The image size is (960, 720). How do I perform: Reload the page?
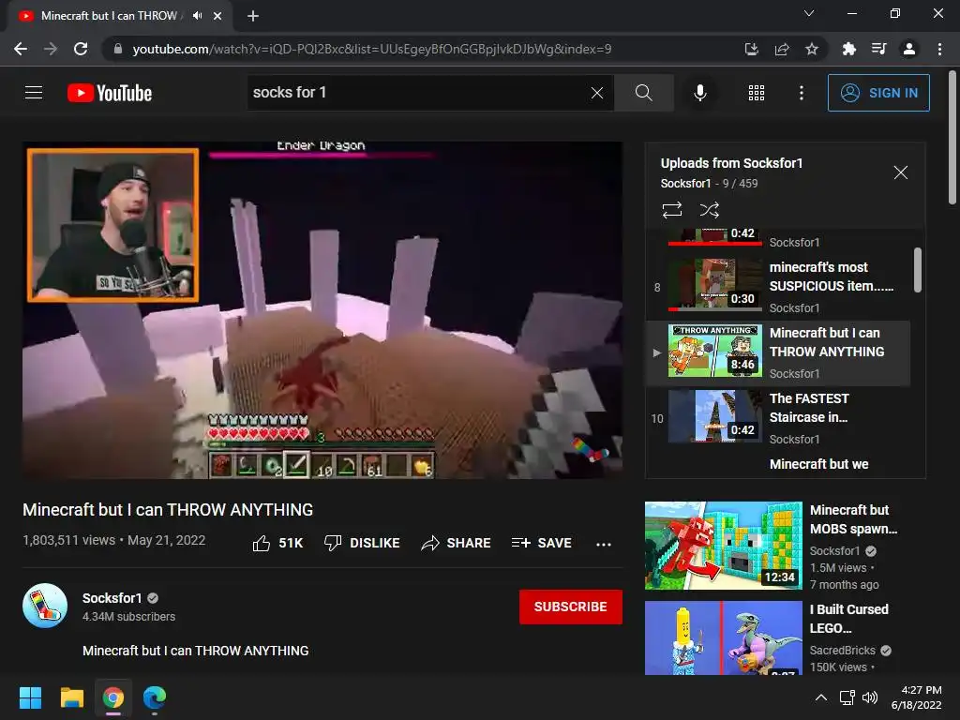[81, 49]
